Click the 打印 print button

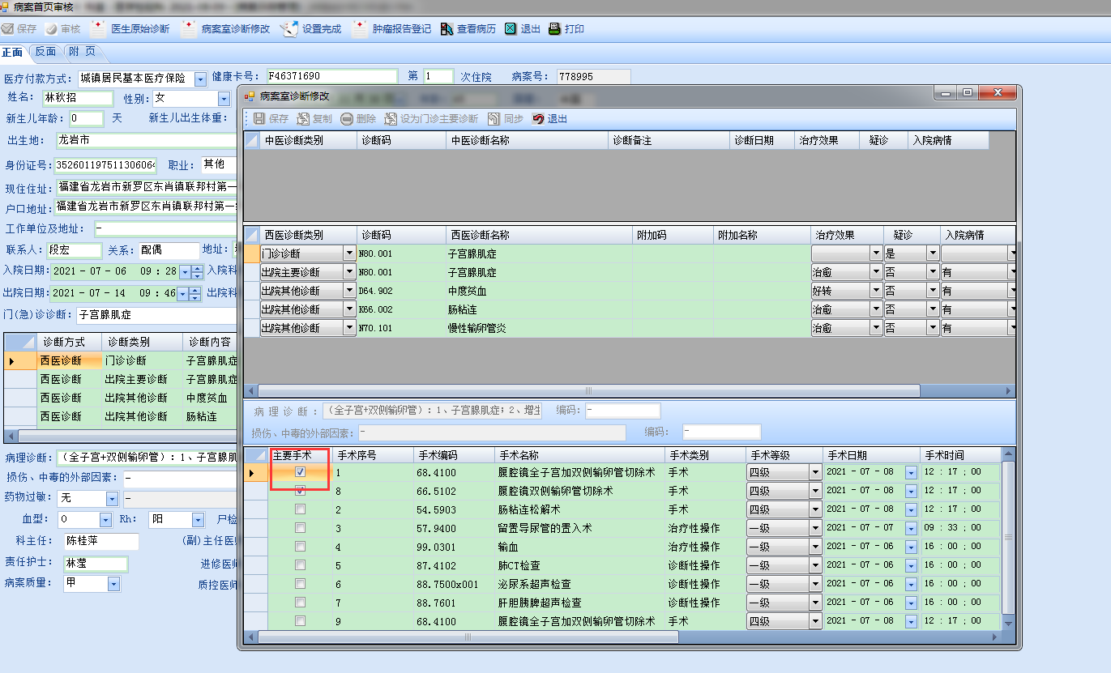(x=566, y=29)
